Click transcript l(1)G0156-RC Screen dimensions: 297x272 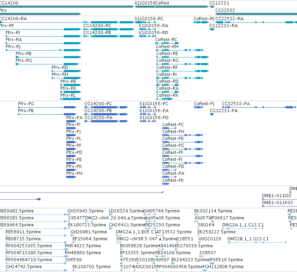[145, 22]
